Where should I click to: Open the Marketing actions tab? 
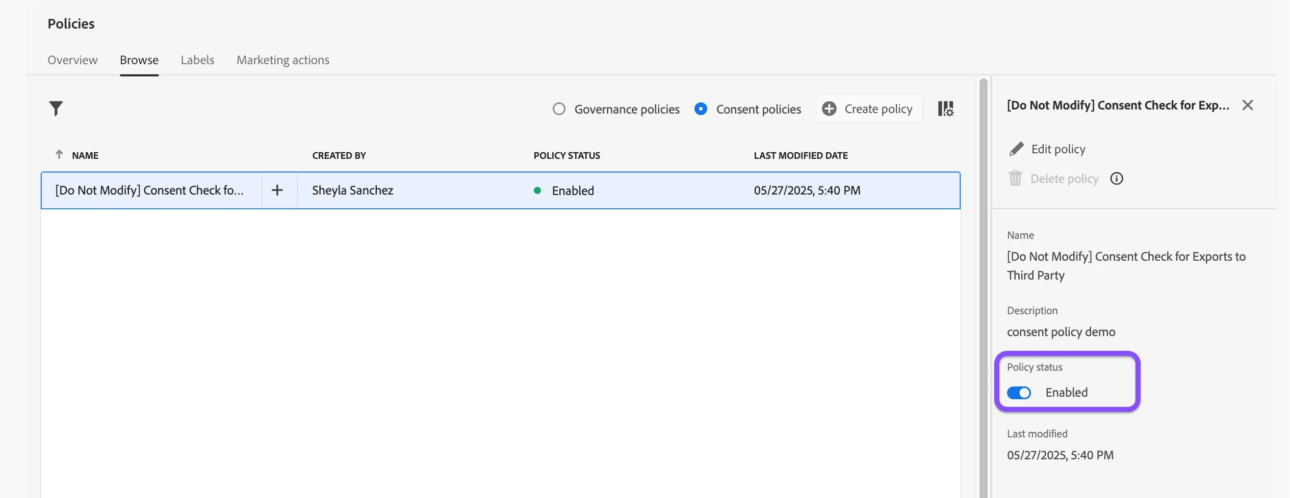click(x=283, y=60)
